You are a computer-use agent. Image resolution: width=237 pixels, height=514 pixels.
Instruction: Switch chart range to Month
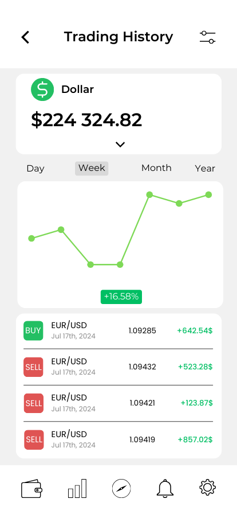click(x=156, y=168)
